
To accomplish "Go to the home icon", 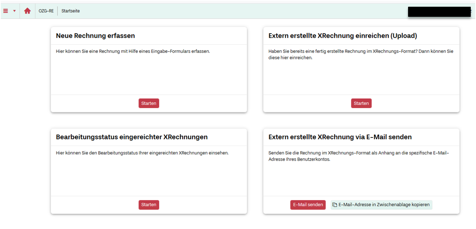I will point(27,11).
